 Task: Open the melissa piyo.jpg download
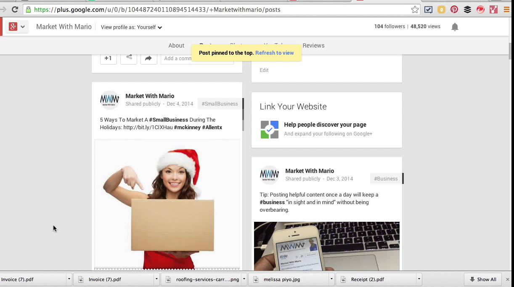tap(289, 279)
